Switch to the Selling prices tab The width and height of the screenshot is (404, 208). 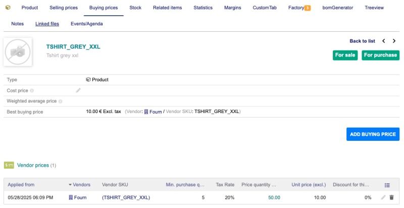click(64, 8)
